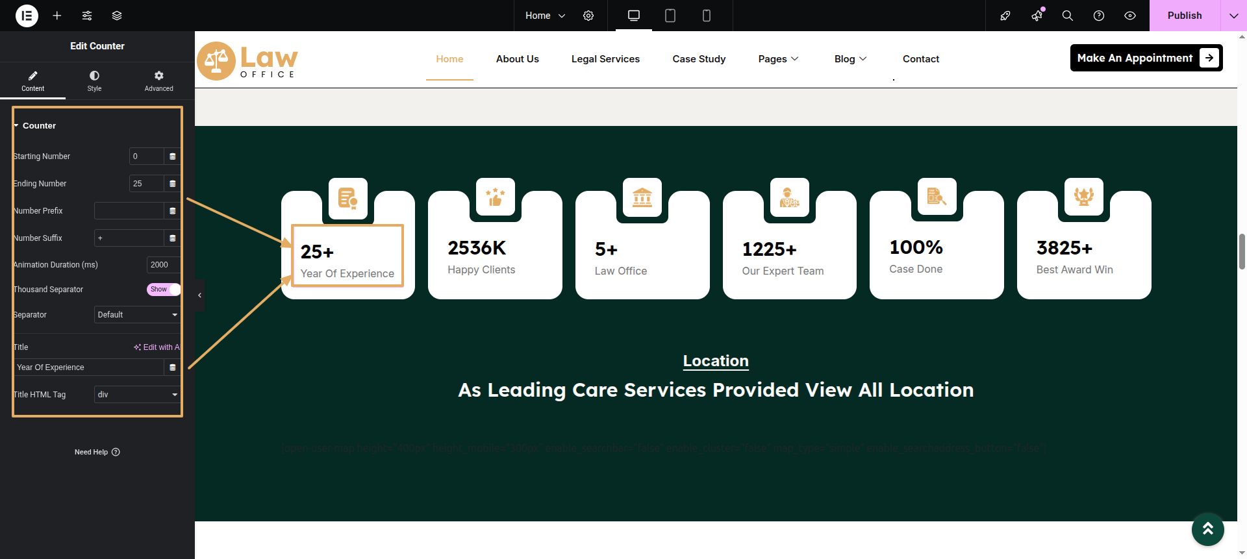Open the Title HTML Tag dropdown
This screenshot has height=559, width=1247.
pos(137,395)
